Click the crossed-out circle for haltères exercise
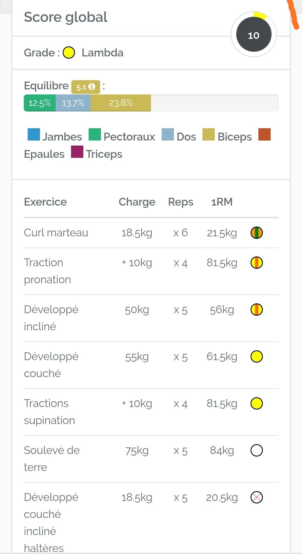This screenshot has height=554, width=302. point(256,498)
